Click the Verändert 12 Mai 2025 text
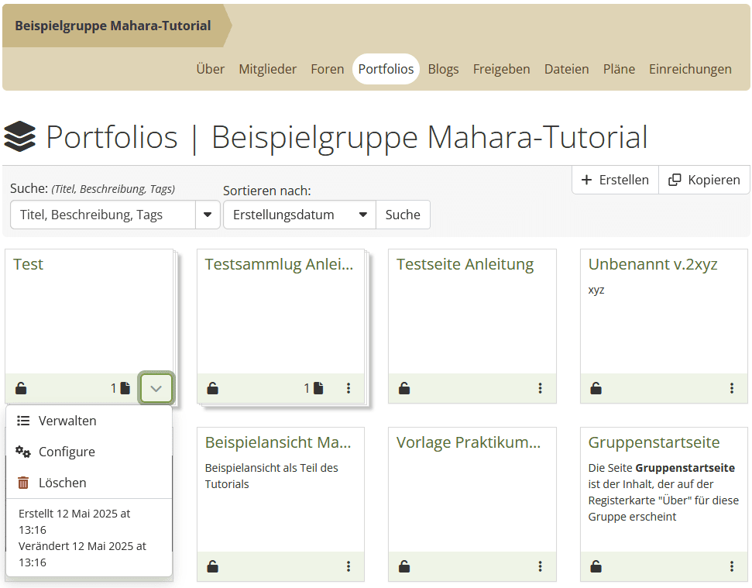Viewport: 752px width, 588px height. tap(82, 555)
